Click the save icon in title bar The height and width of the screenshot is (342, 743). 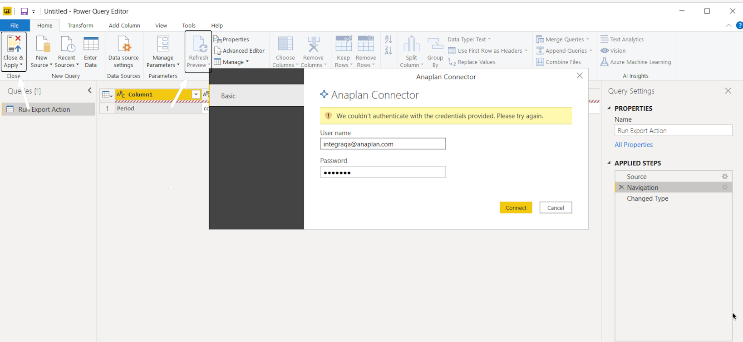click(24, 11)
